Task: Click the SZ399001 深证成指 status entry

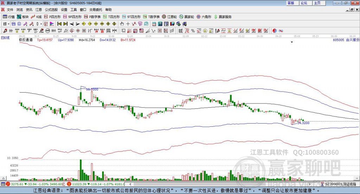Action: tap(339, 184)
